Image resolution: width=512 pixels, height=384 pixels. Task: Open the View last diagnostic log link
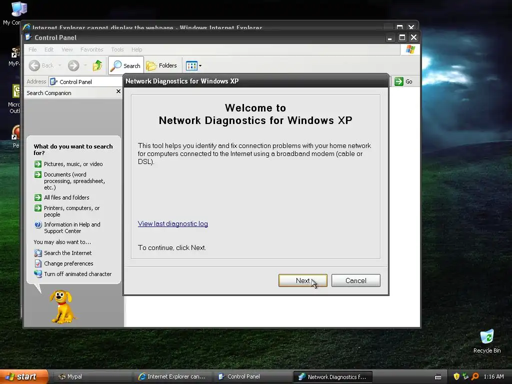point(172,223)
